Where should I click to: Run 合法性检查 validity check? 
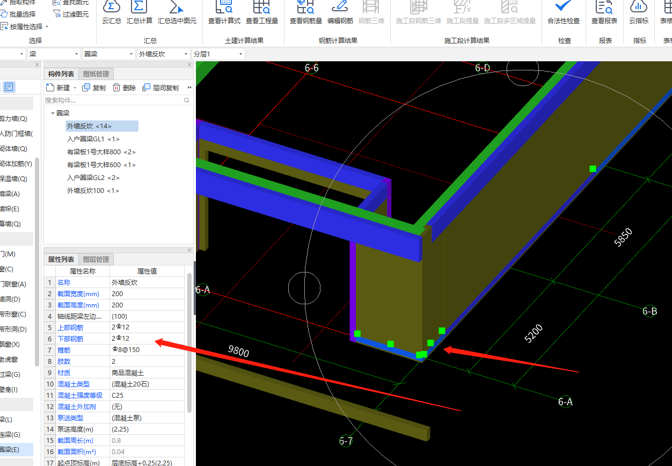pyautogui.click(x=564, y=12)
